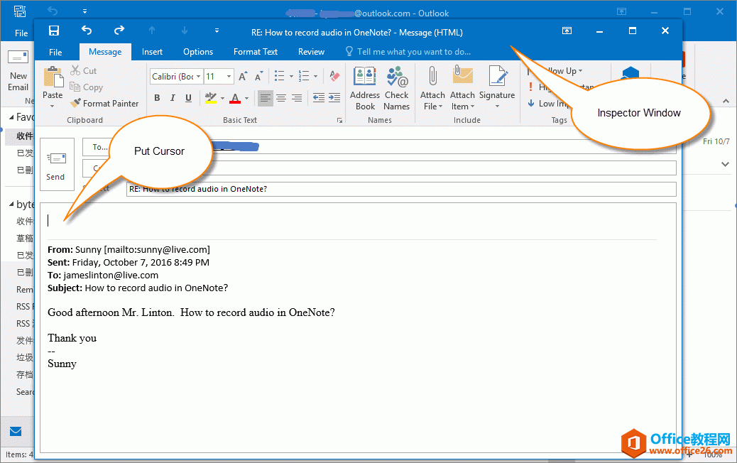Image resolution: width=737 pixels, height=463 pixels.
Task: Open the Attach Item menu
Action: (x=462, y=89)
